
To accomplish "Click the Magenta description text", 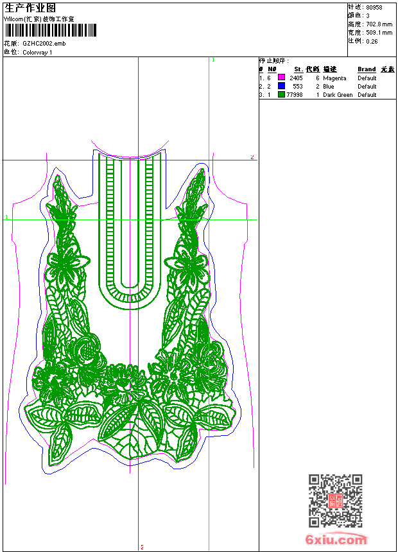I will coord(334,78).
